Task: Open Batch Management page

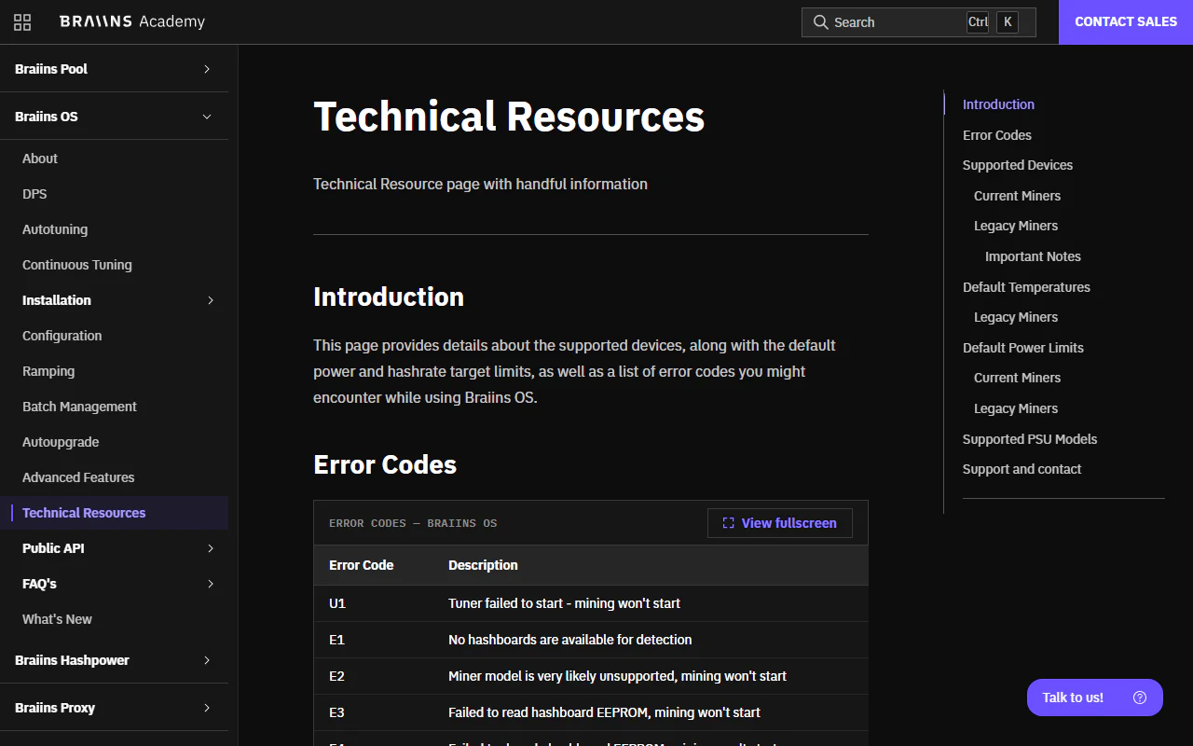Action: [79, 407]
